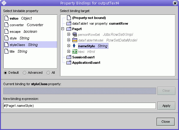Click the document icon beside title String
The height and width of the screenshot is (130, 179).
coord(6,51)
